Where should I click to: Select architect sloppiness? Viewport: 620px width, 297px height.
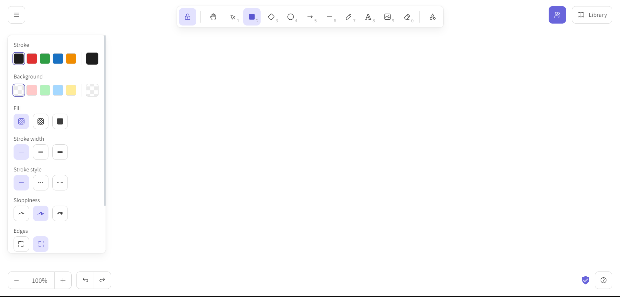(x=21, y=213)
